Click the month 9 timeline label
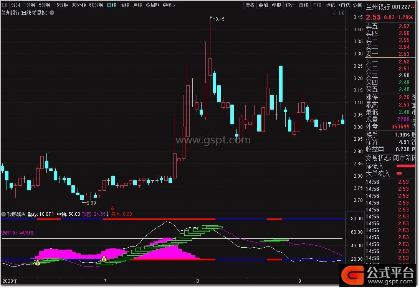Viewport: 420px width, 288px height. point(299,281)
